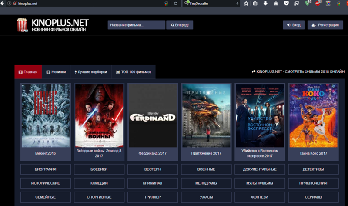
Task: Select the ДЕТЕКТИВЫ genre button
Action: [x=313, y=169]
